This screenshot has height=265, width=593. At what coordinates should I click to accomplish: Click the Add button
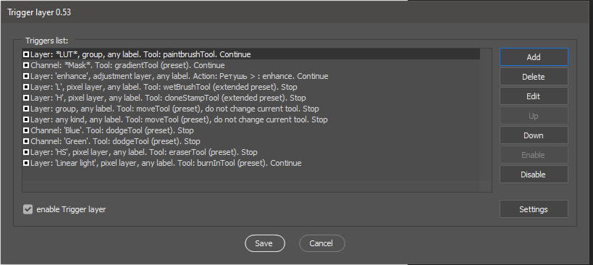534,57
